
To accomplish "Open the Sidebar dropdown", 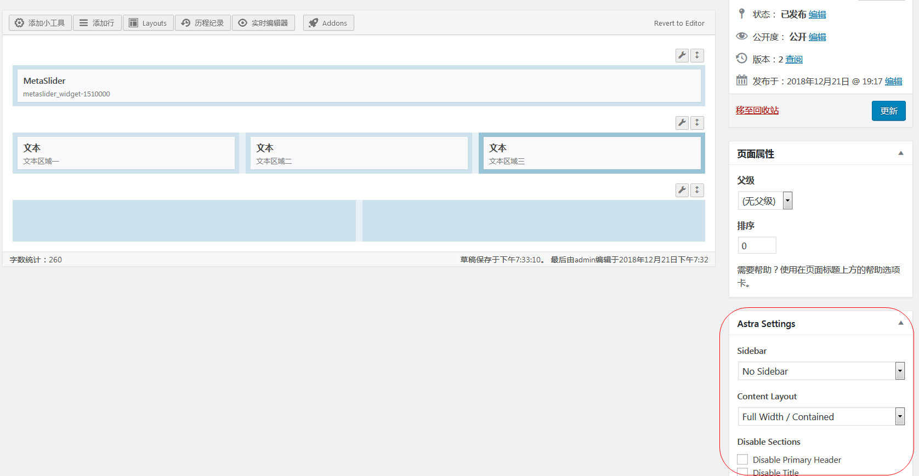I will (x=821, y=371).
